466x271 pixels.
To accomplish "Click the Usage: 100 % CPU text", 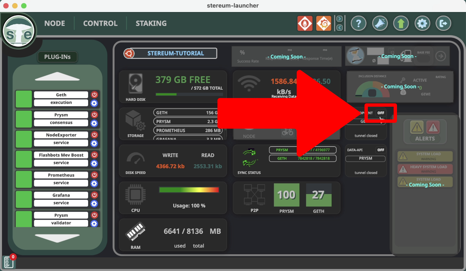I will click(189, 206).
